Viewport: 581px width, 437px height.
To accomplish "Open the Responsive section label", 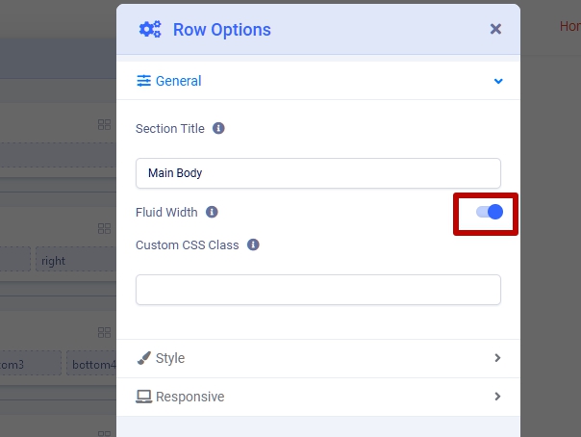I will click(189, 397).
